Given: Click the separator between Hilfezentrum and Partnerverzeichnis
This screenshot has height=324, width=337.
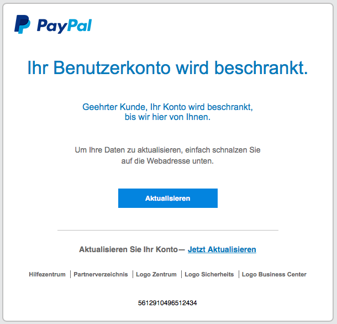Looking at the screenshot, I should (x=70, y=274).
